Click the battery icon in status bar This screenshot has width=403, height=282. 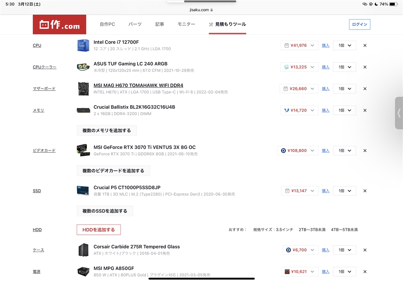393,4
